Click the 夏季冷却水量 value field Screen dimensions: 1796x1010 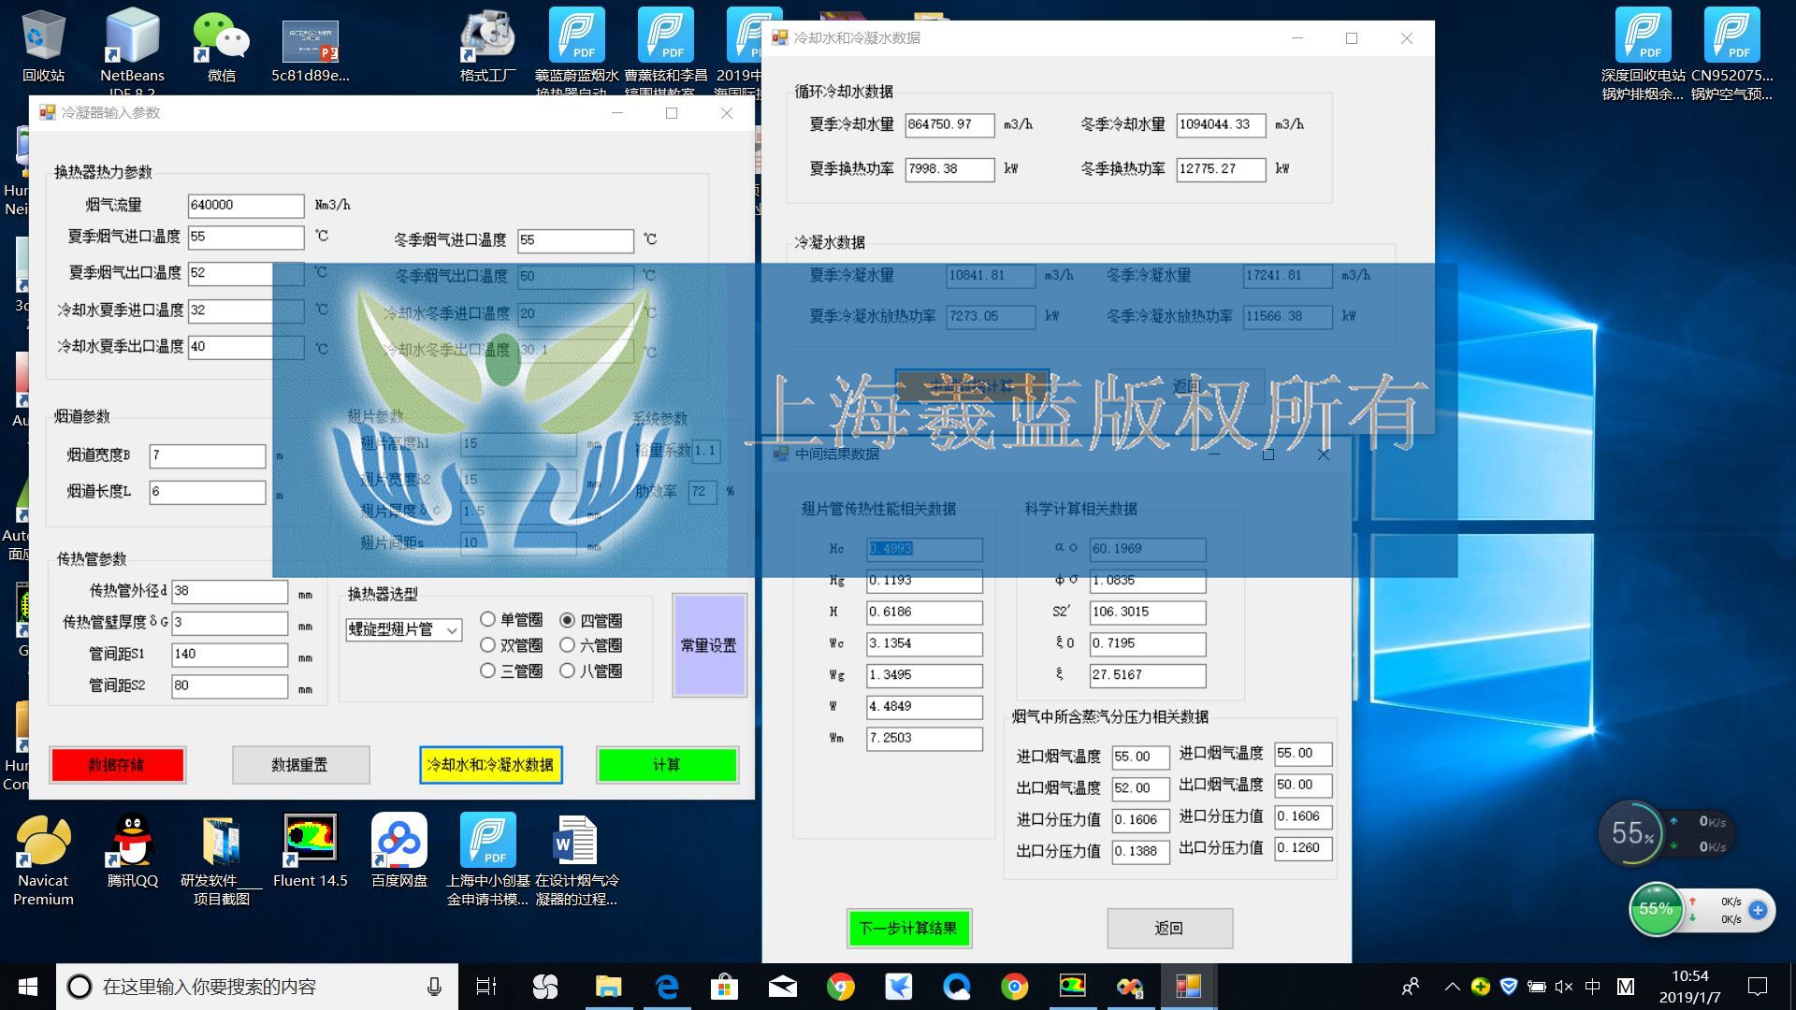point(949,124)
